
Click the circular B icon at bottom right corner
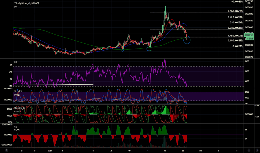[257, 150]
